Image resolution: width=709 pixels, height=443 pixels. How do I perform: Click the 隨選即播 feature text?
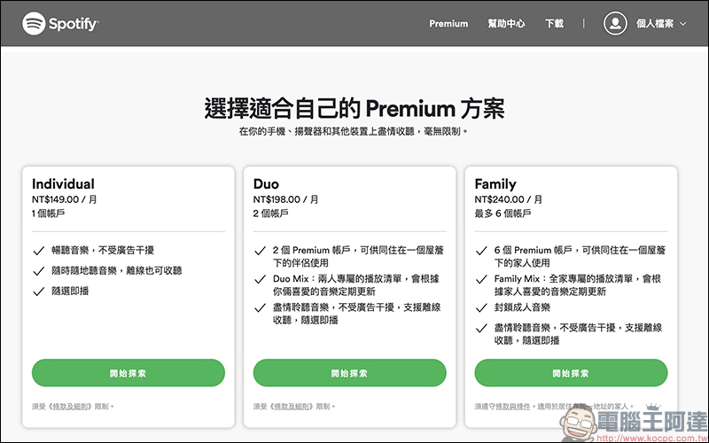(x=70, y=291)
